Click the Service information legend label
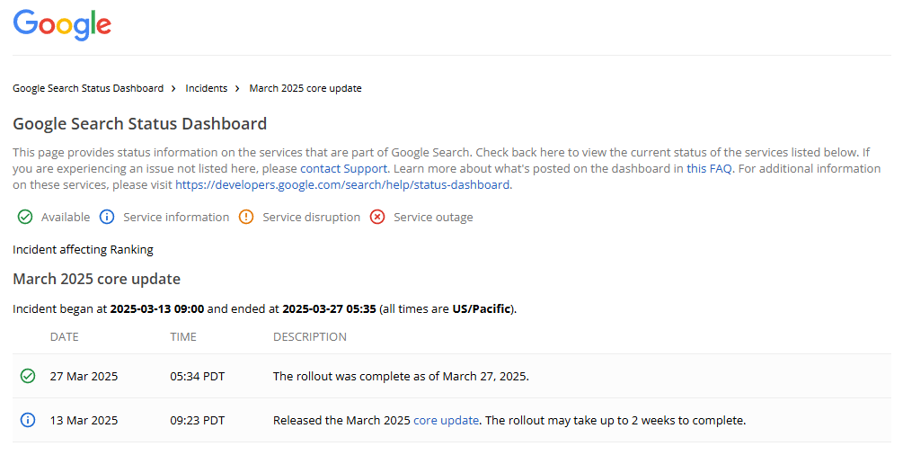 point(176,218)
